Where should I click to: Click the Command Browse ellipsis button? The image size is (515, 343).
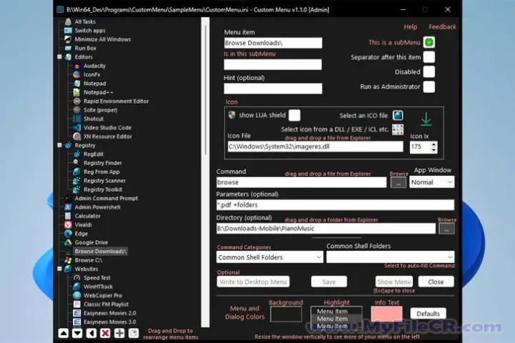pos(398,182)
